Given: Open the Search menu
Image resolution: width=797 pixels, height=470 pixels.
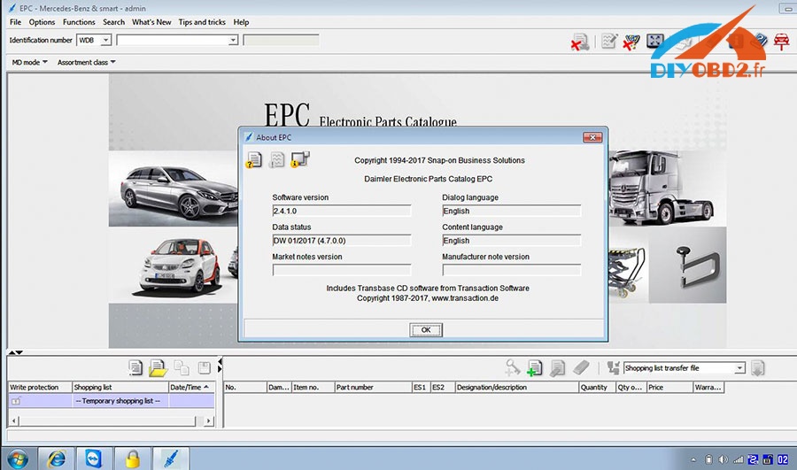Looking at the screenshot, I should [113, 22].
